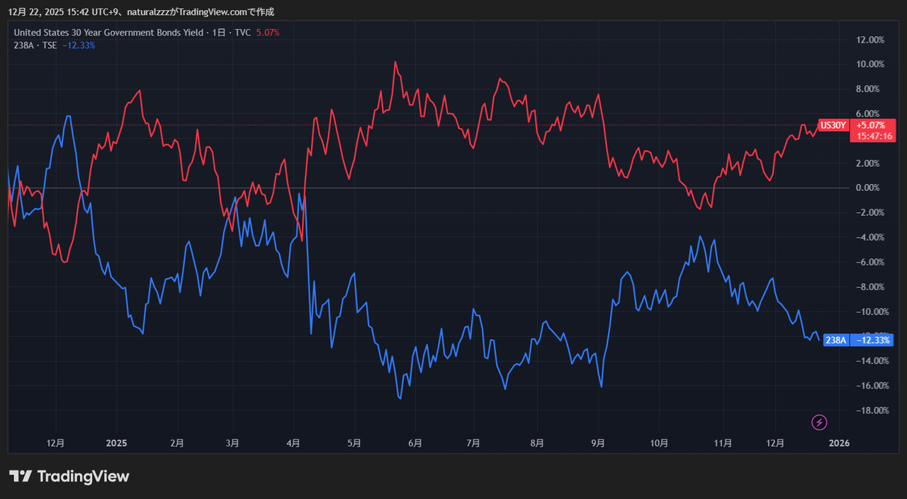The image size is (907, 499).
Task: Click the 4月 time axis label
Action: pyautogui.click(x=293, y=443)
